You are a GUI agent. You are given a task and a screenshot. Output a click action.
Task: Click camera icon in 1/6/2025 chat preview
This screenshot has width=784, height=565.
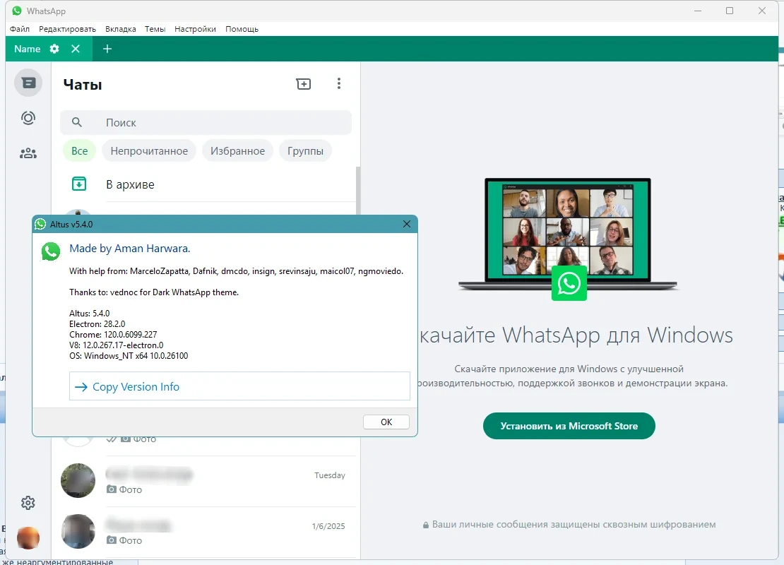coord(112,540)
